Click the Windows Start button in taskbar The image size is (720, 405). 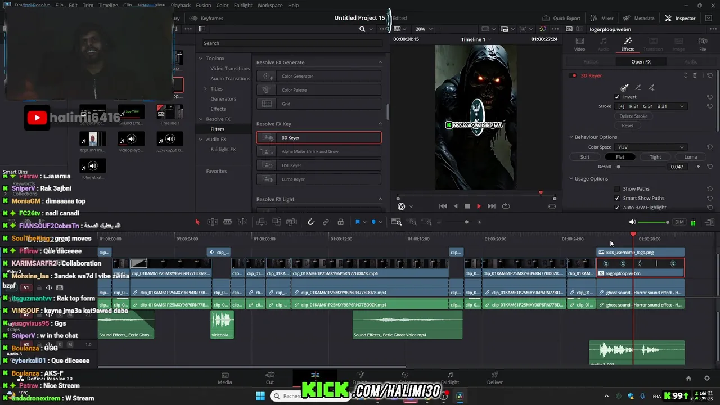pyautogui.click(x=260, y=396)
